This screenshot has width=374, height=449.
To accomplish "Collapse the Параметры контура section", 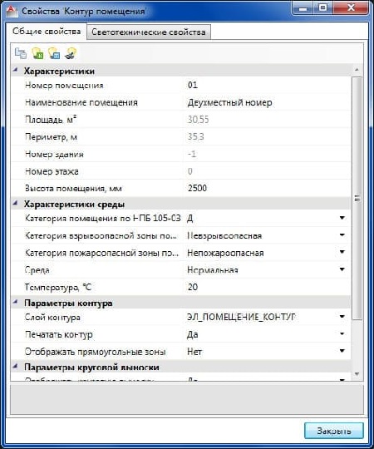I will pos(16,302).
